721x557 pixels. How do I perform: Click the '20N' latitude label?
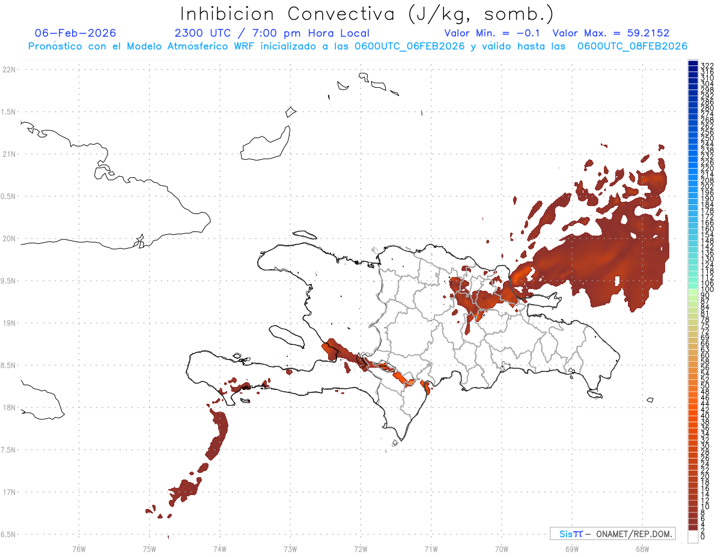[8, 239]
